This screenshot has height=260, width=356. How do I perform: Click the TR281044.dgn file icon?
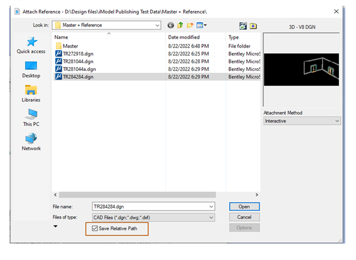(58, 62)
